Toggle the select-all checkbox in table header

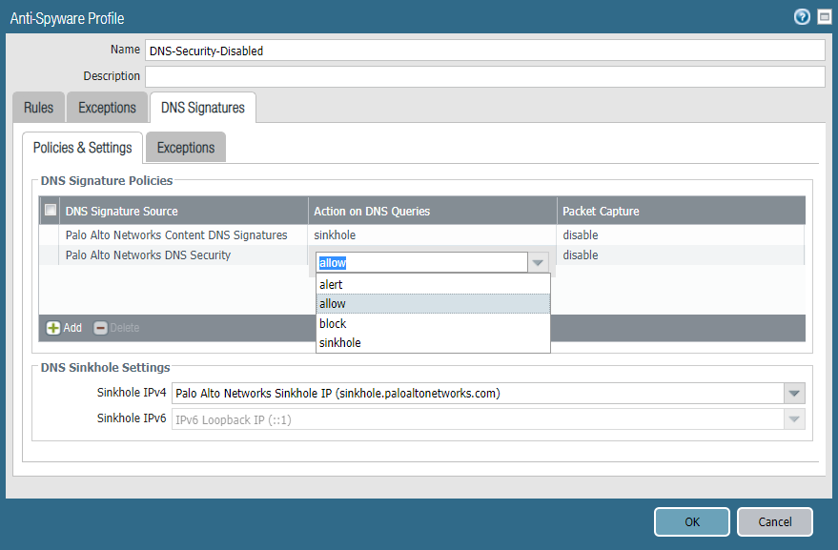point(51,211)
